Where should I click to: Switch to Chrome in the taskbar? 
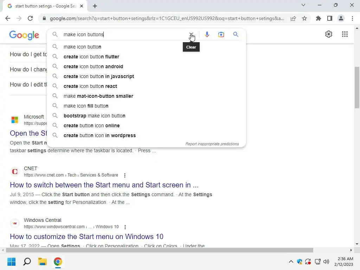pos(58,262)
